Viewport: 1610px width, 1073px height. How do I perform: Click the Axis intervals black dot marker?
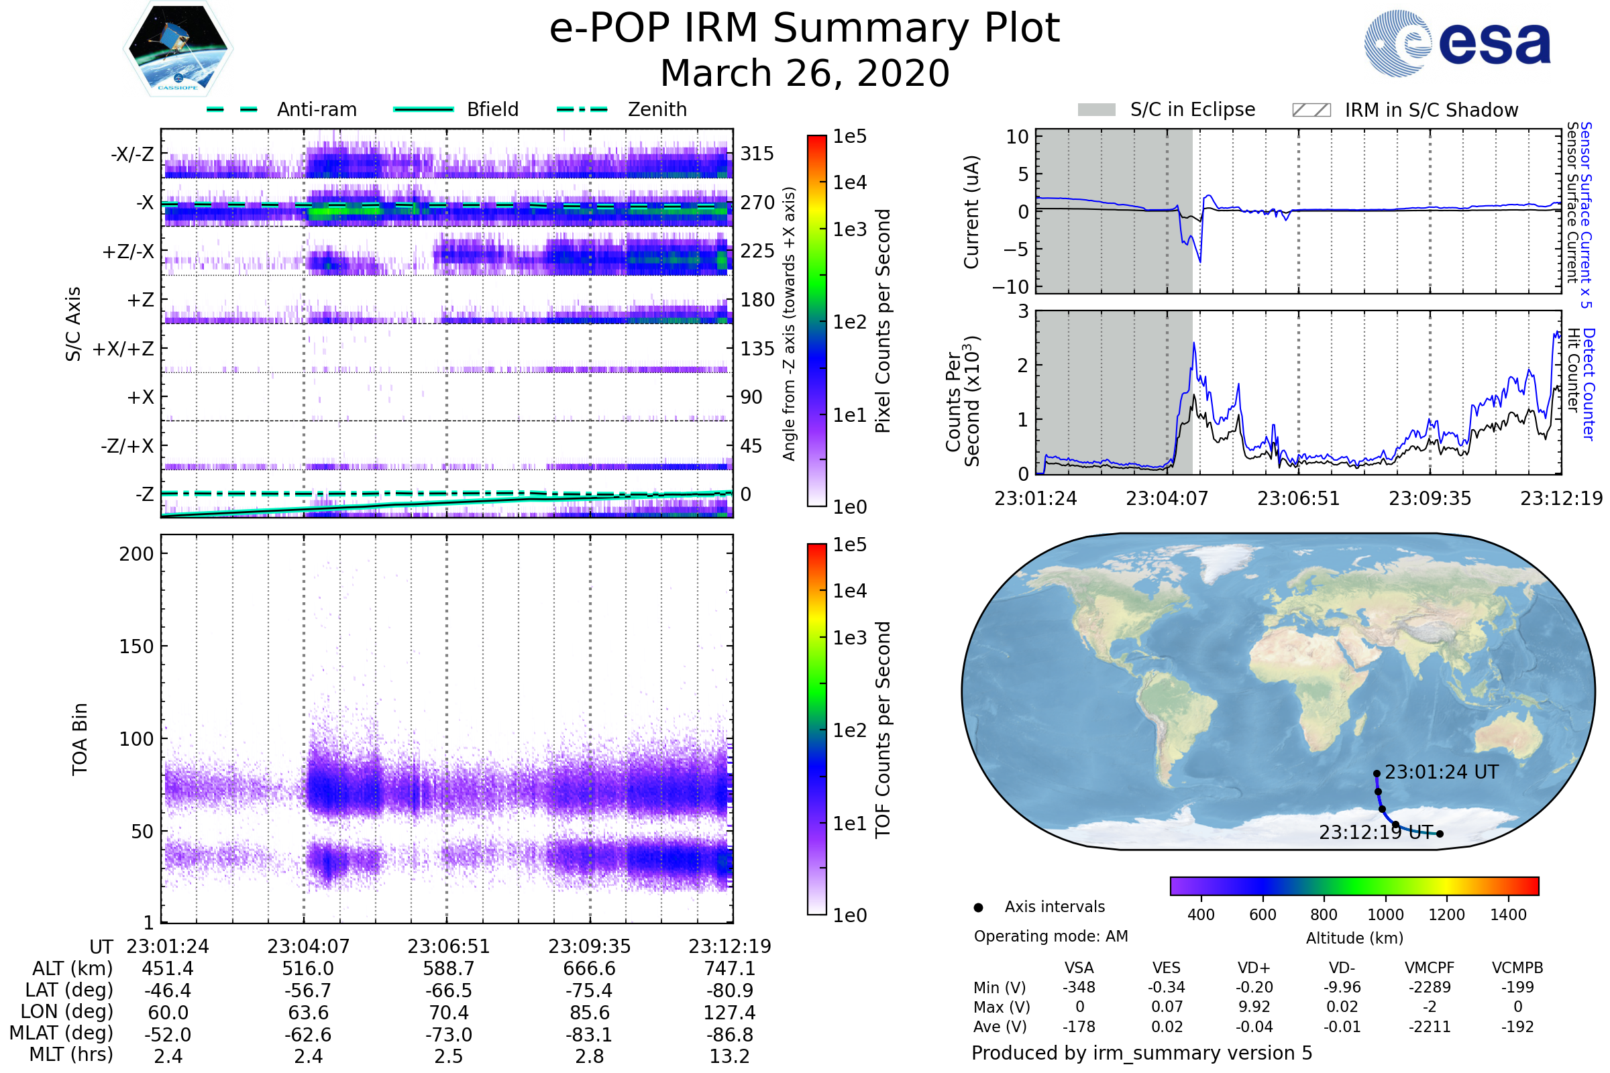[x=978, y=907]
